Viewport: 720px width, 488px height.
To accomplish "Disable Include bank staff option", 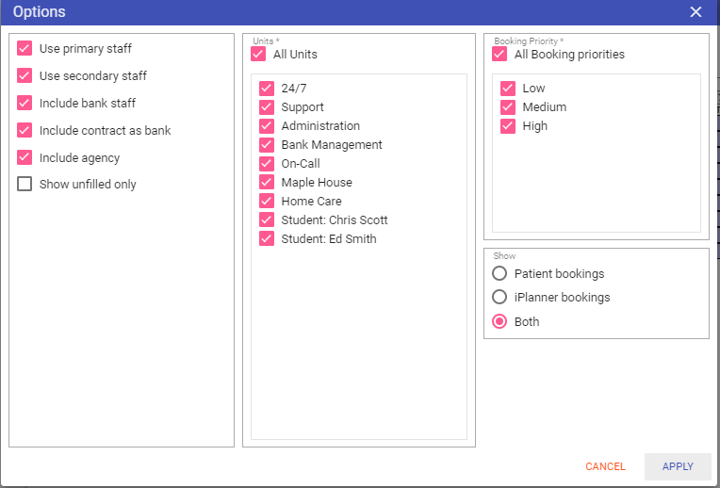I will pos(25,103).
